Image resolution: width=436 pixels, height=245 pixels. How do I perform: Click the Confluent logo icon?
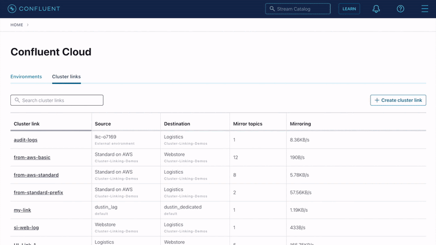(x=12, y=9)
